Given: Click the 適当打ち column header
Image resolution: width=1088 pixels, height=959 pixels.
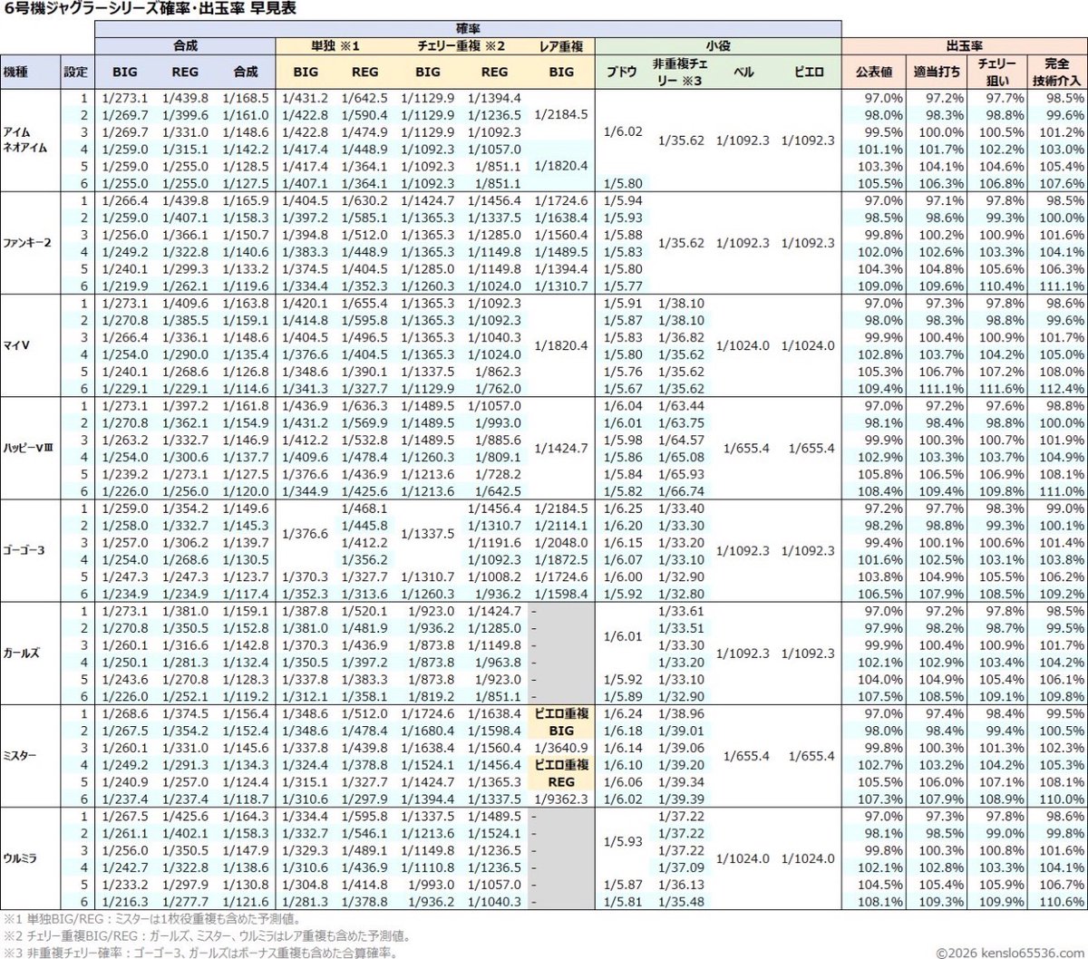Looking at the screenshot, I should pos(936,72).
